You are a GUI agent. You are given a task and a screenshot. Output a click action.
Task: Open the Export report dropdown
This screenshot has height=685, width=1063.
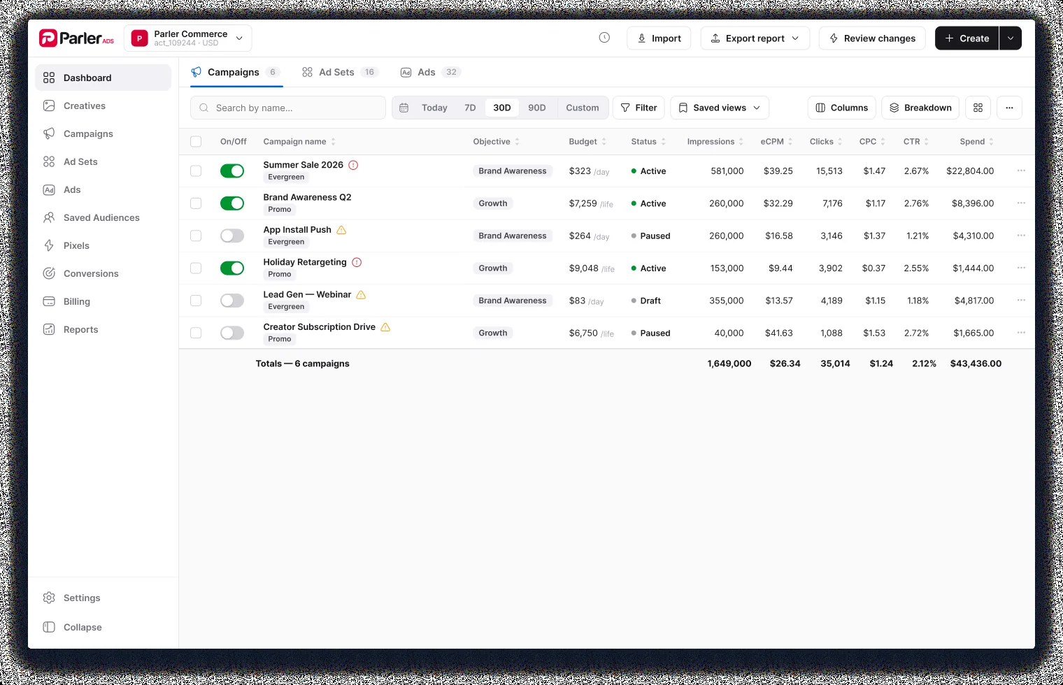[x=755, y=38]
